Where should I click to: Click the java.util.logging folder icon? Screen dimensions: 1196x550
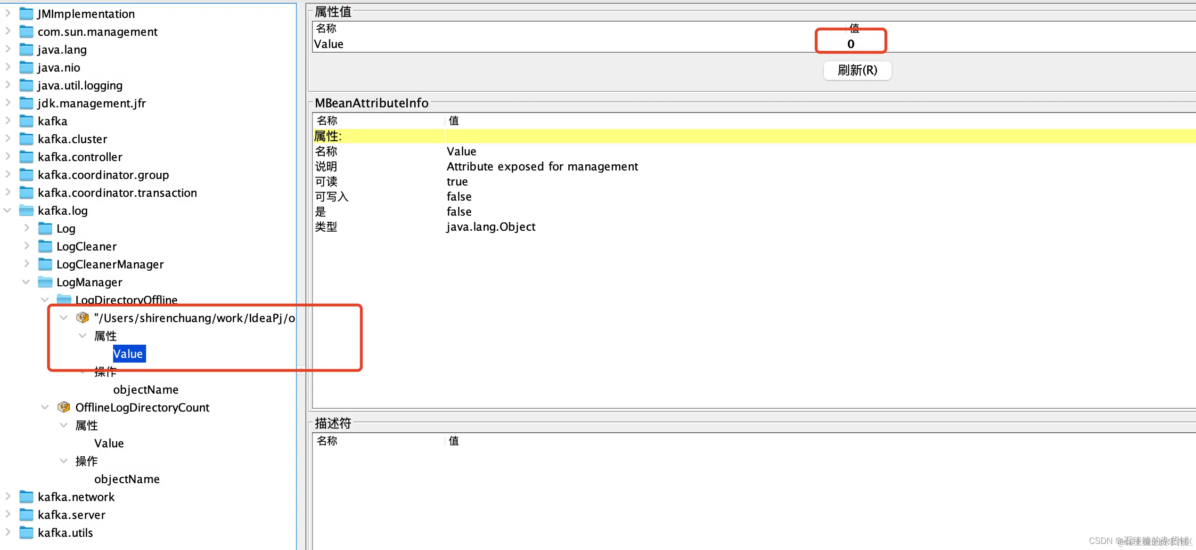coord(26,85)
